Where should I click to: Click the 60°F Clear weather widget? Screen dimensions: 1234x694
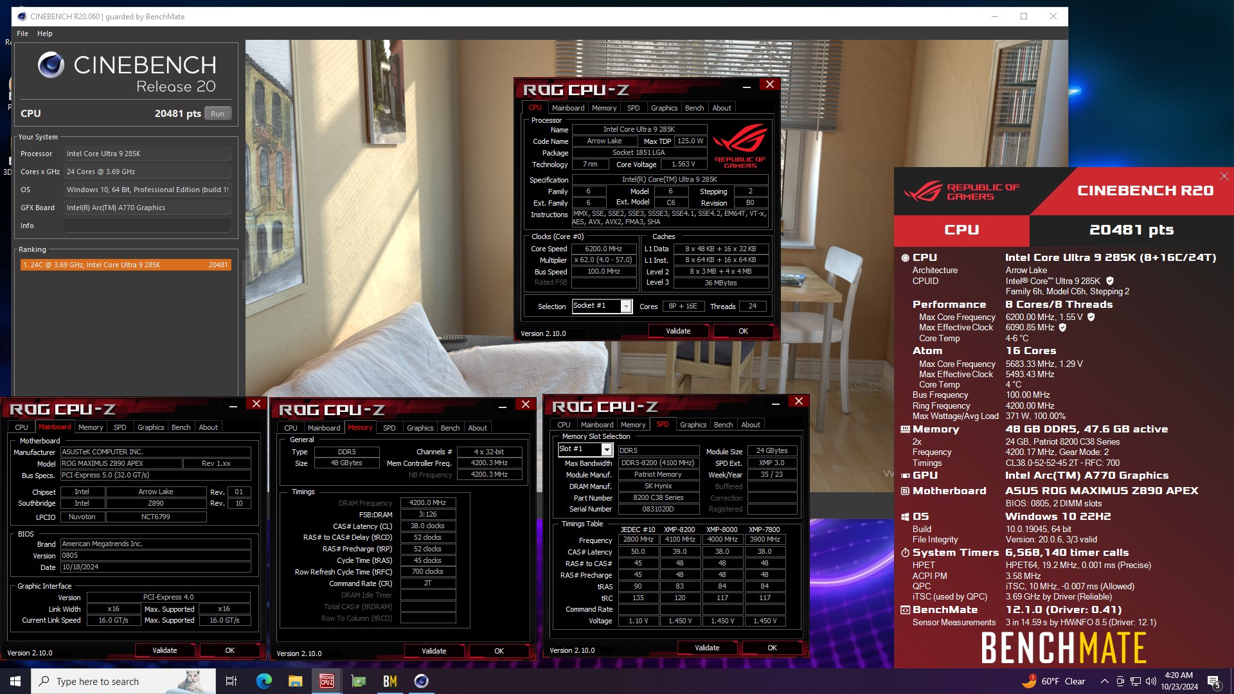click(x=1054, y=681)
